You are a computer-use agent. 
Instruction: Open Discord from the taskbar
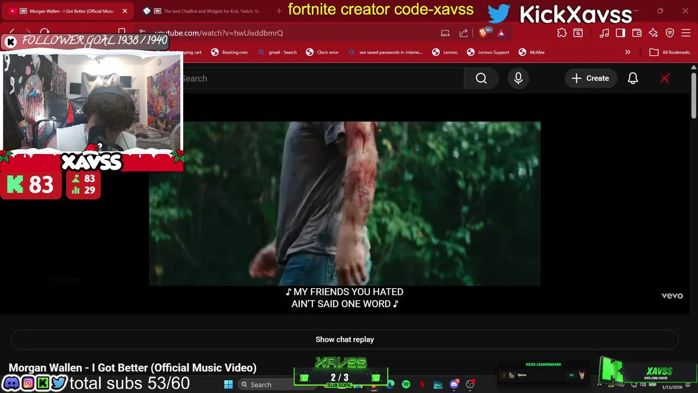coord(454,385)
